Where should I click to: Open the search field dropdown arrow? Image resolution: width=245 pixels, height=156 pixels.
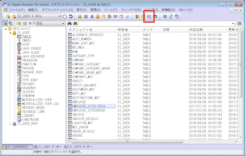tap(233, 24)
